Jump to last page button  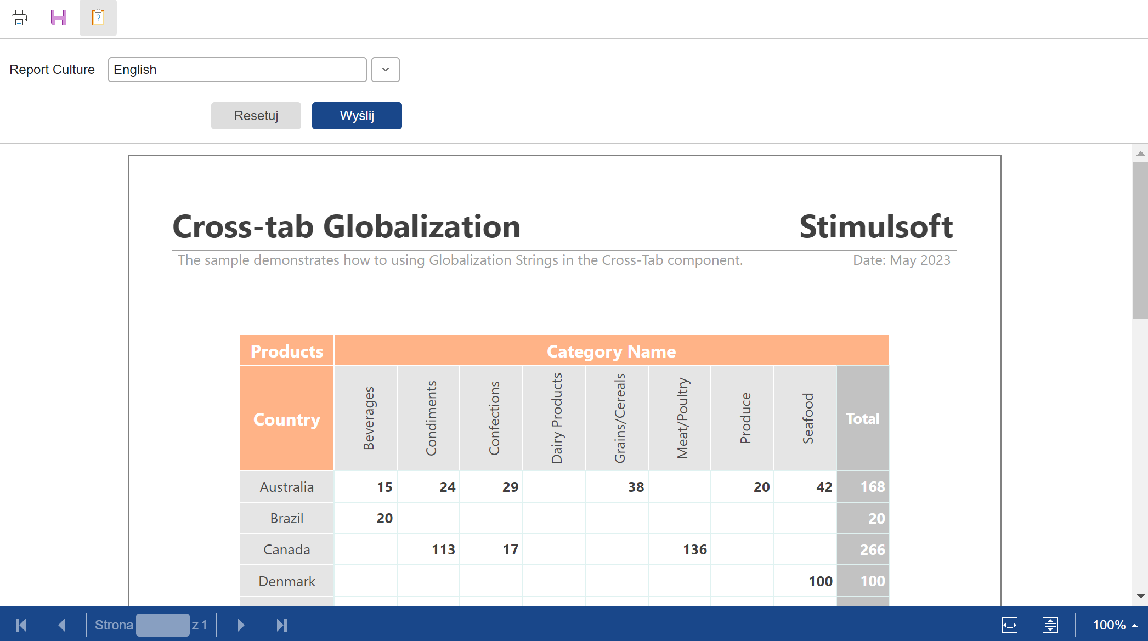pos(282,625)
